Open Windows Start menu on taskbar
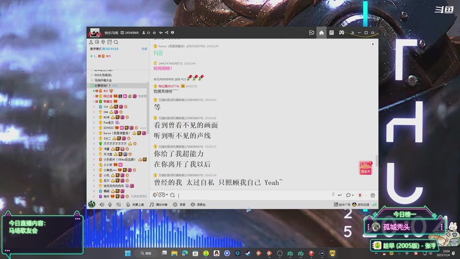460x259 pixels. [x=128, y=253]
